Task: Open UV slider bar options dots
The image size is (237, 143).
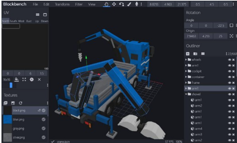Action: pos(48,85)
